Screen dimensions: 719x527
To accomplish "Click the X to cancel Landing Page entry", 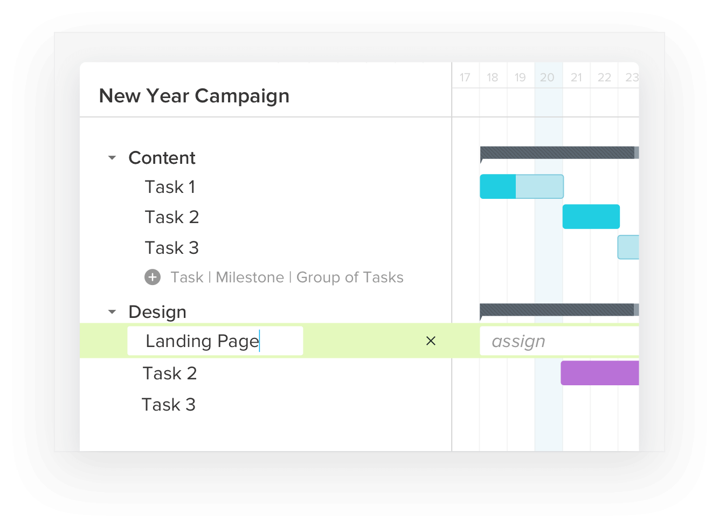I will 431,341.
